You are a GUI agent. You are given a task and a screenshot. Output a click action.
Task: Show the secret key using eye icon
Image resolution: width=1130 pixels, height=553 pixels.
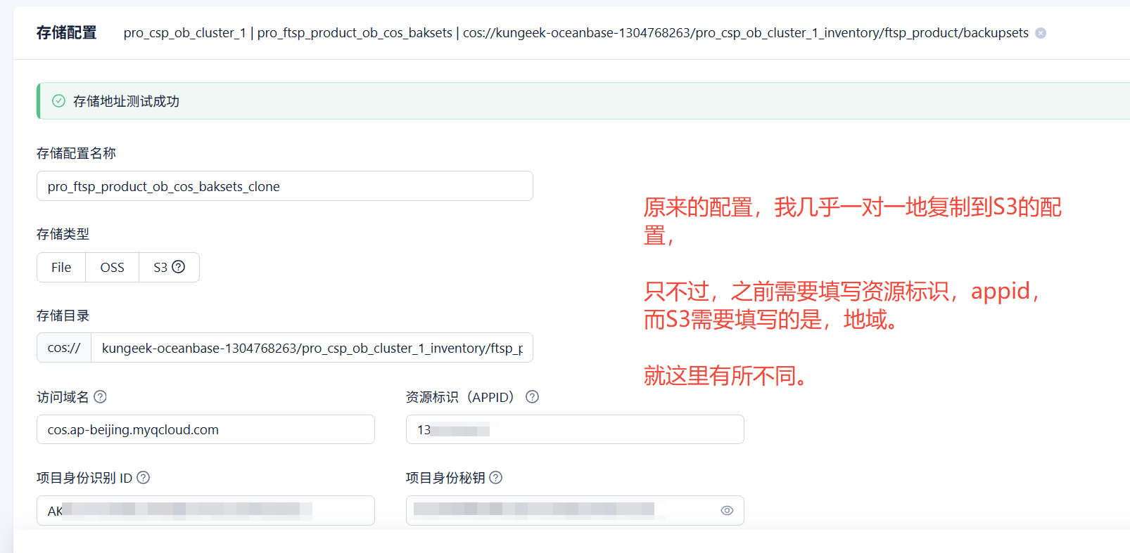[727, 511]
